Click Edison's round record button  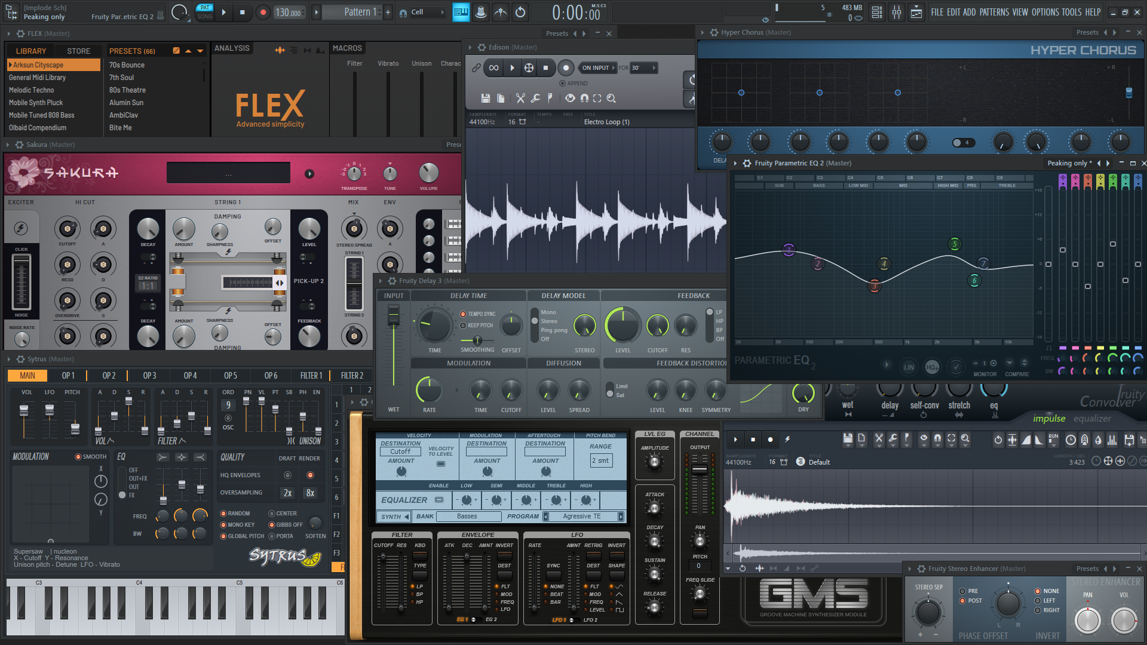(x=566, y=67)
